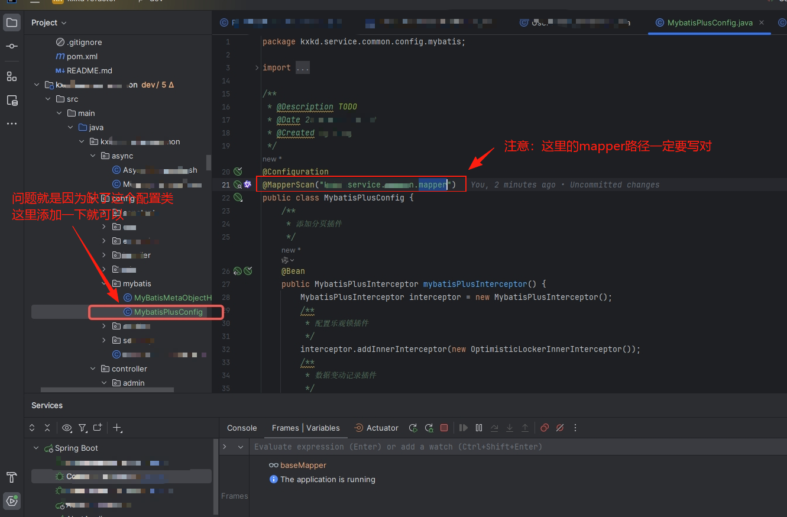The width and height of the screenshot is (787, 517).
Task: Select README.md in project tree
Action: [x=83, y=70]
